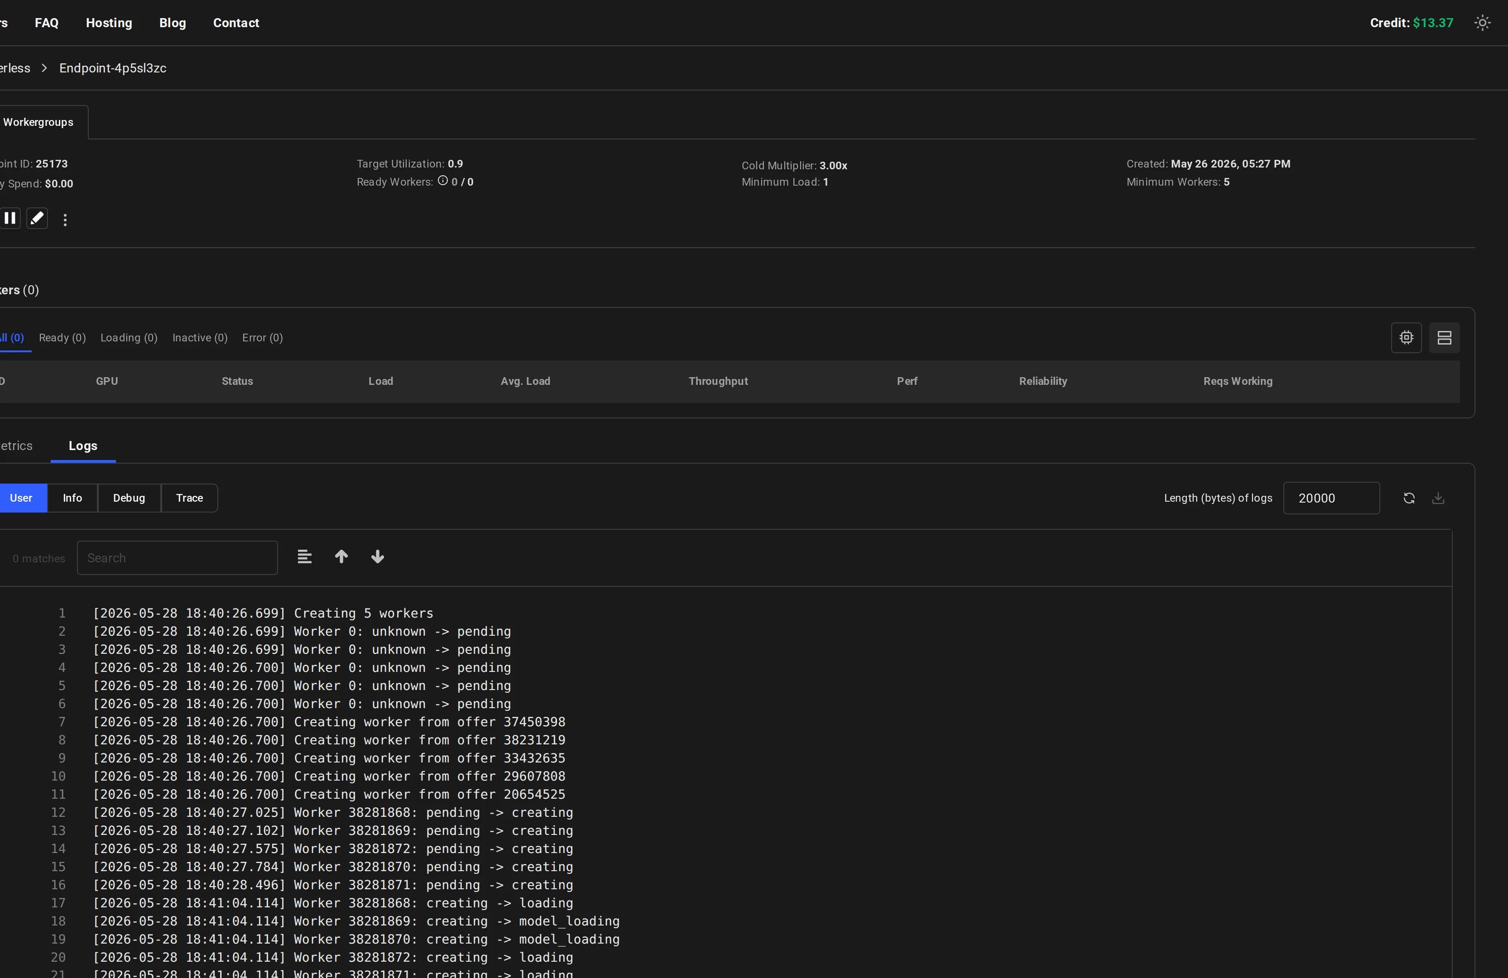This screenshot has height=978, width=1508.
Task: Open the Contact page
Action: [x=236, y=23]
